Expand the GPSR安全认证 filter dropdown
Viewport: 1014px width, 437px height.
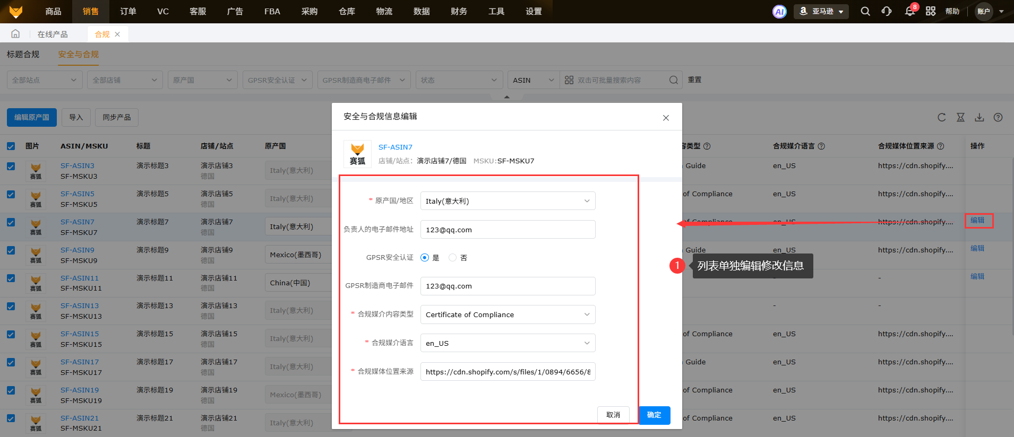[x=277, y=80]
